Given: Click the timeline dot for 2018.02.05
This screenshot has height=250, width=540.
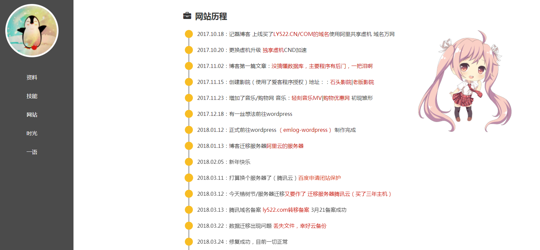Looking at the screenshot, I should point(189,162).
